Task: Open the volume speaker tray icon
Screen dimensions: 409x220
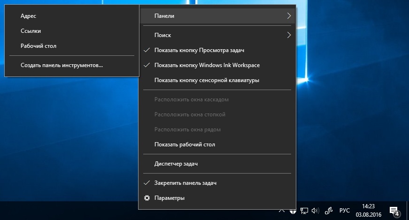Action: point(316,211)
